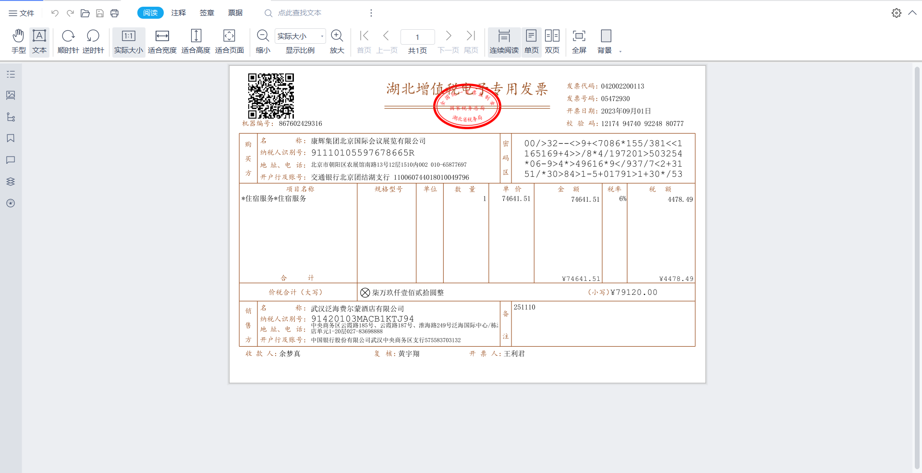Collapse the toolbar ribbon with top-right chevron
922x473 pixels.
(912, 13)
